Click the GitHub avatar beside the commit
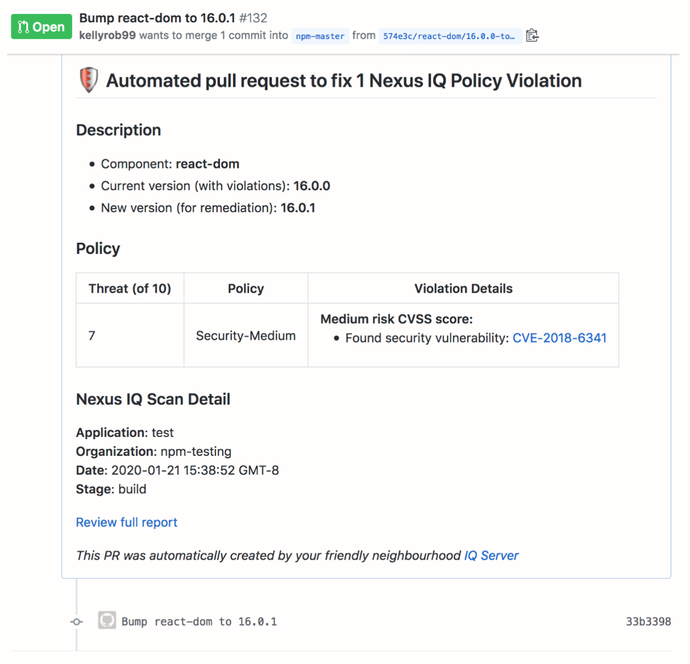Image resolution: width=690 pixels, height=664 pixels. coord(107,620)
